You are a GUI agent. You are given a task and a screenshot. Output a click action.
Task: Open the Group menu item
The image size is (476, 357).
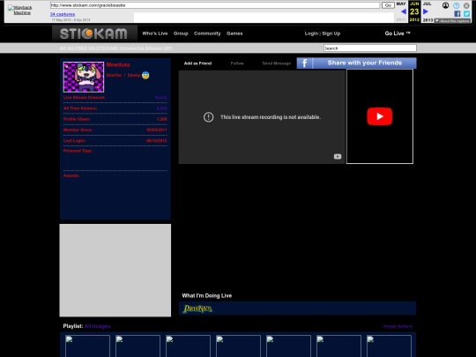click(181, 33)
